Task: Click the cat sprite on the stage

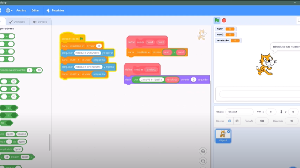Action: [x=266, y=64]
